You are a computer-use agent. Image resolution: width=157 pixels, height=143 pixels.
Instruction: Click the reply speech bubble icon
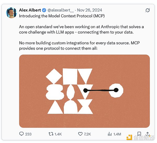pyautogui.click(x=21, y=134)
